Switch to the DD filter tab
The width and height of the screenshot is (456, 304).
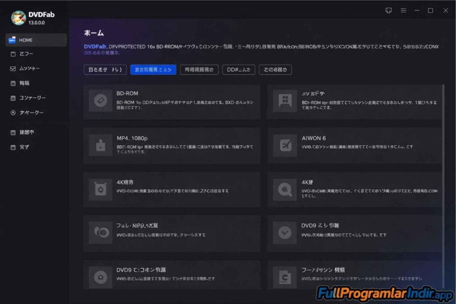pos(239,69)
